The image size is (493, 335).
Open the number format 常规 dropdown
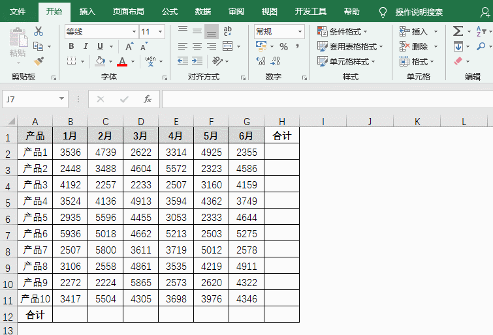[x=300, y=32]
